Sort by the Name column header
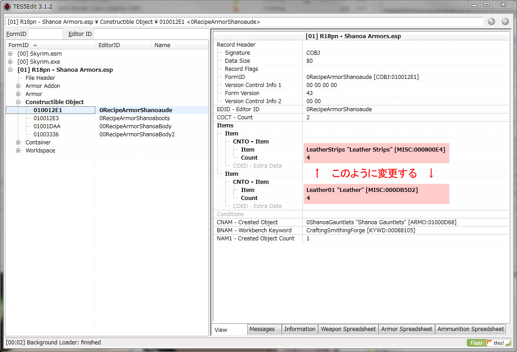 tap(180, 45)
